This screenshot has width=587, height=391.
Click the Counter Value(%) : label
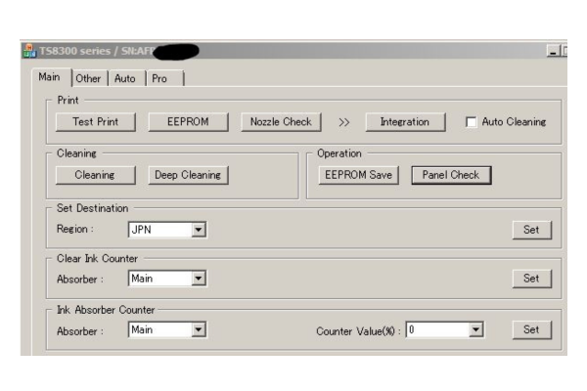click(359, 331)
